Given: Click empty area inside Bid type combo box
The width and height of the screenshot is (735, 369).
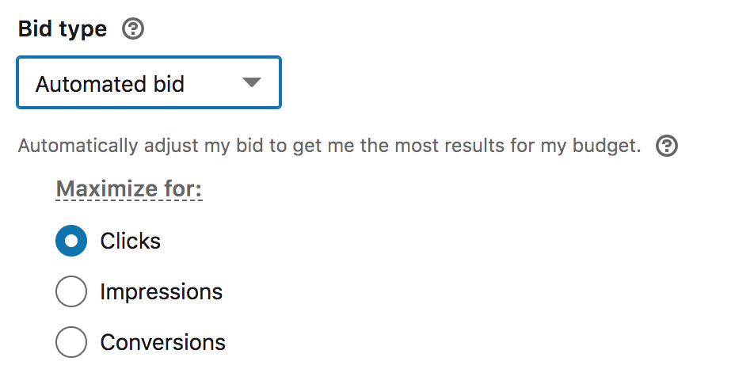Looking at the screenshot, I should 214,82.
